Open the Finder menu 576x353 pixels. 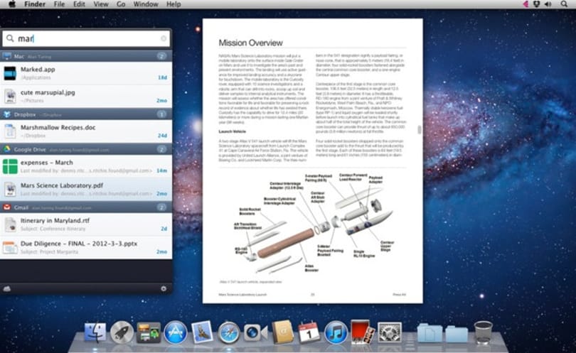(x=35, y=4)
